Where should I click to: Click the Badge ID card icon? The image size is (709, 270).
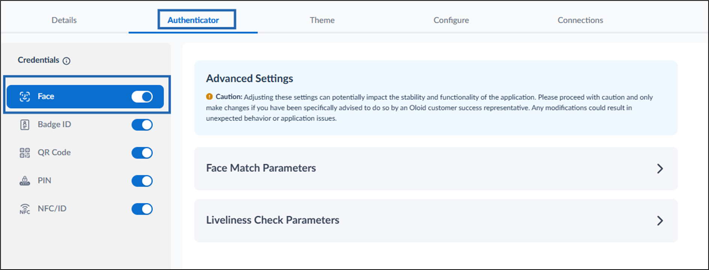coord(25,125)
